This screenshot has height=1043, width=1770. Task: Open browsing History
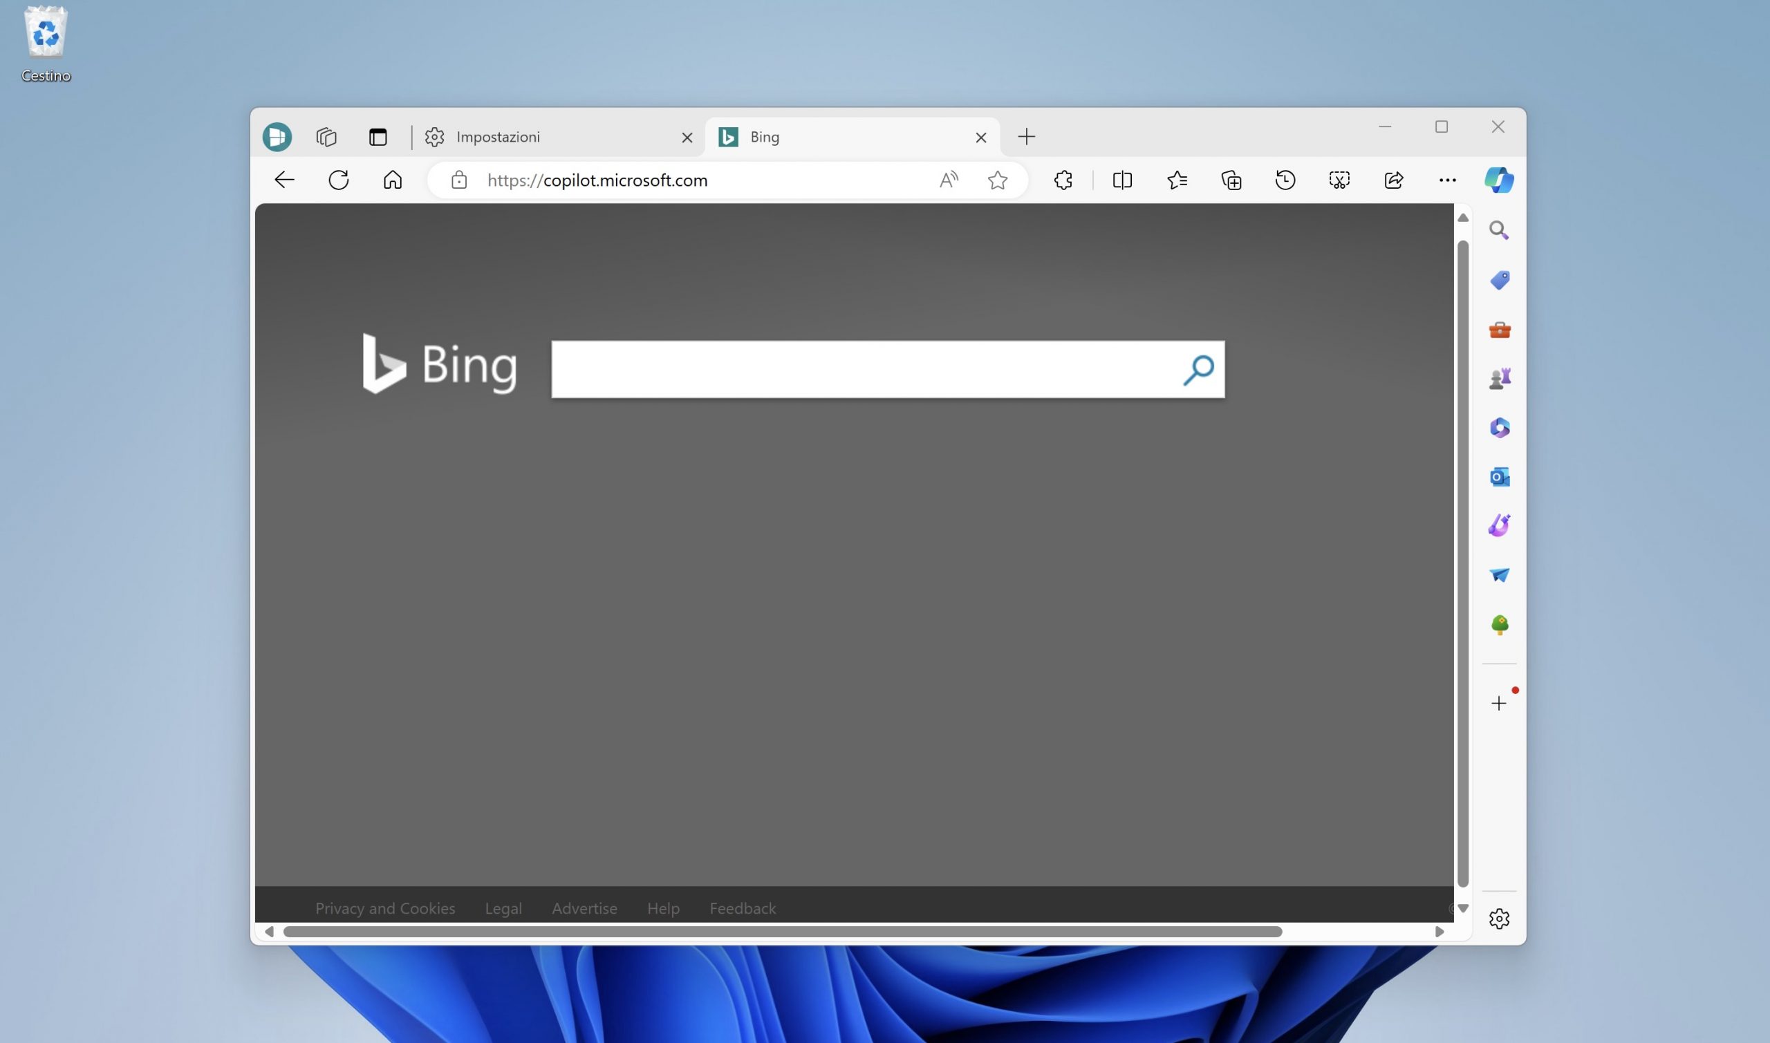(1285, 180)
